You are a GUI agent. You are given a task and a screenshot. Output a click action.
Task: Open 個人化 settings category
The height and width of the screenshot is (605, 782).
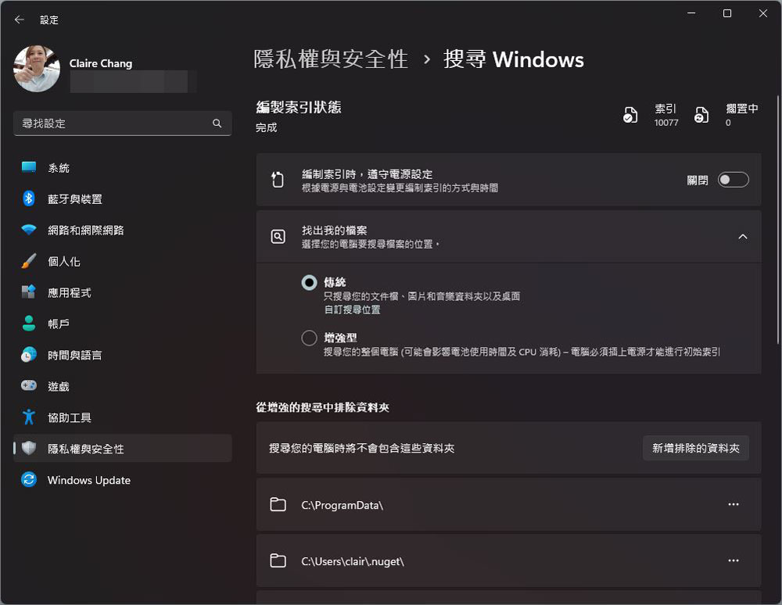[122, 262]
